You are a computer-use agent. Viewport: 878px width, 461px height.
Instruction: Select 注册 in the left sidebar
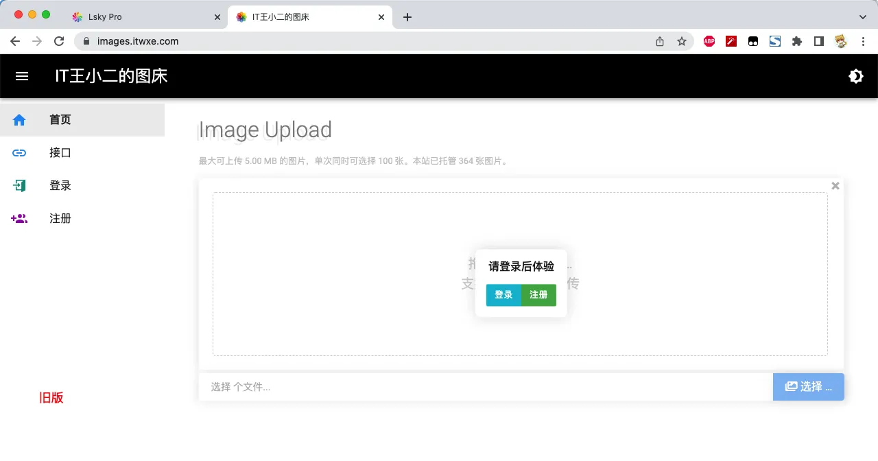[x=60, y=219]
